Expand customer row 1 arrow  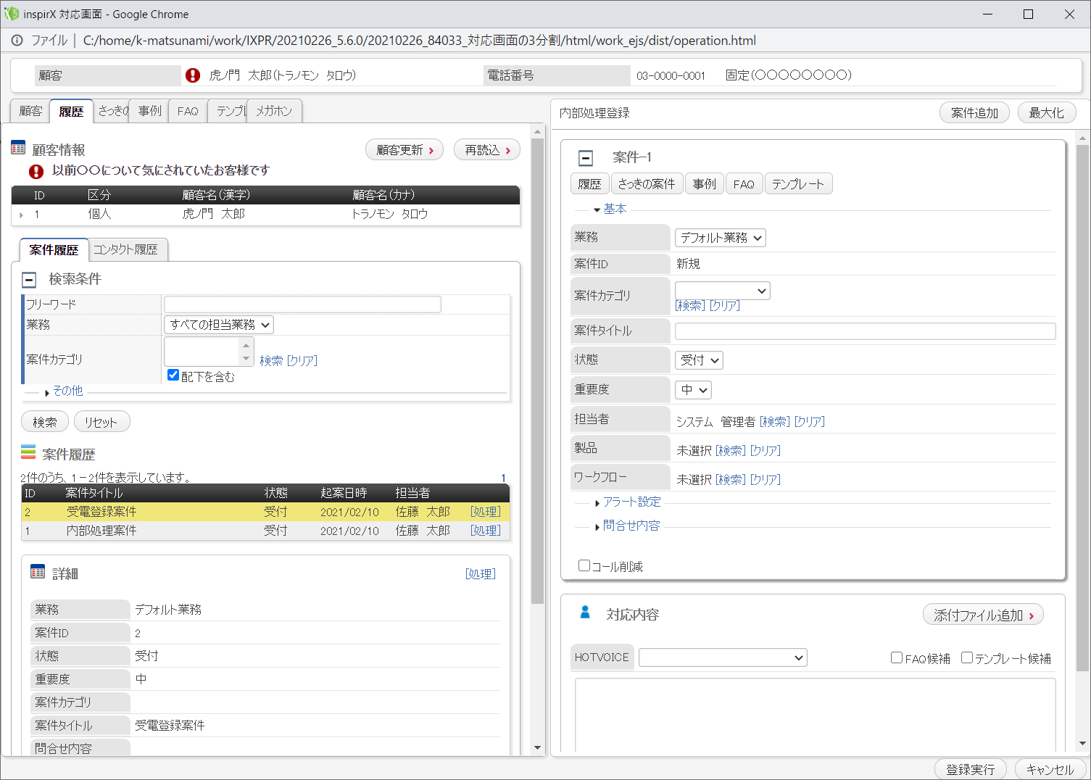[21, 215]
